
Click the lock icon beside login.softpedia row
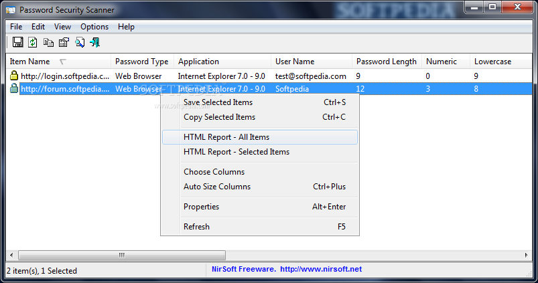[13, 76]
